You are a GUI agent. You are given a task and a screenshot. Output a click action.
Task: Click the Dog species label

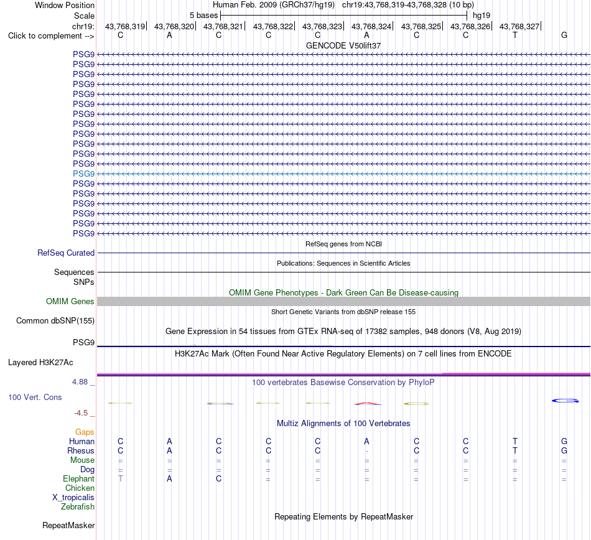(x=88, y=470)
